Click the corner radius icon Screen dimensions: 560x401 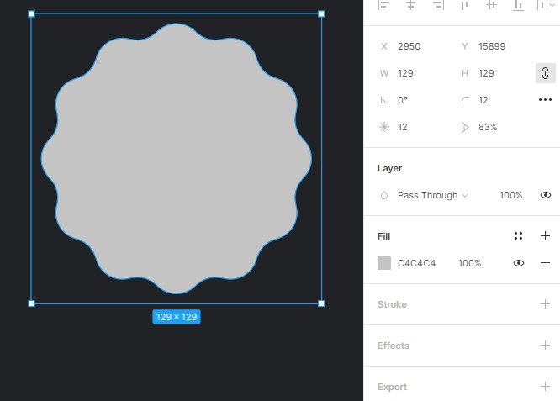pyautogui.click(x=465, y=100)
